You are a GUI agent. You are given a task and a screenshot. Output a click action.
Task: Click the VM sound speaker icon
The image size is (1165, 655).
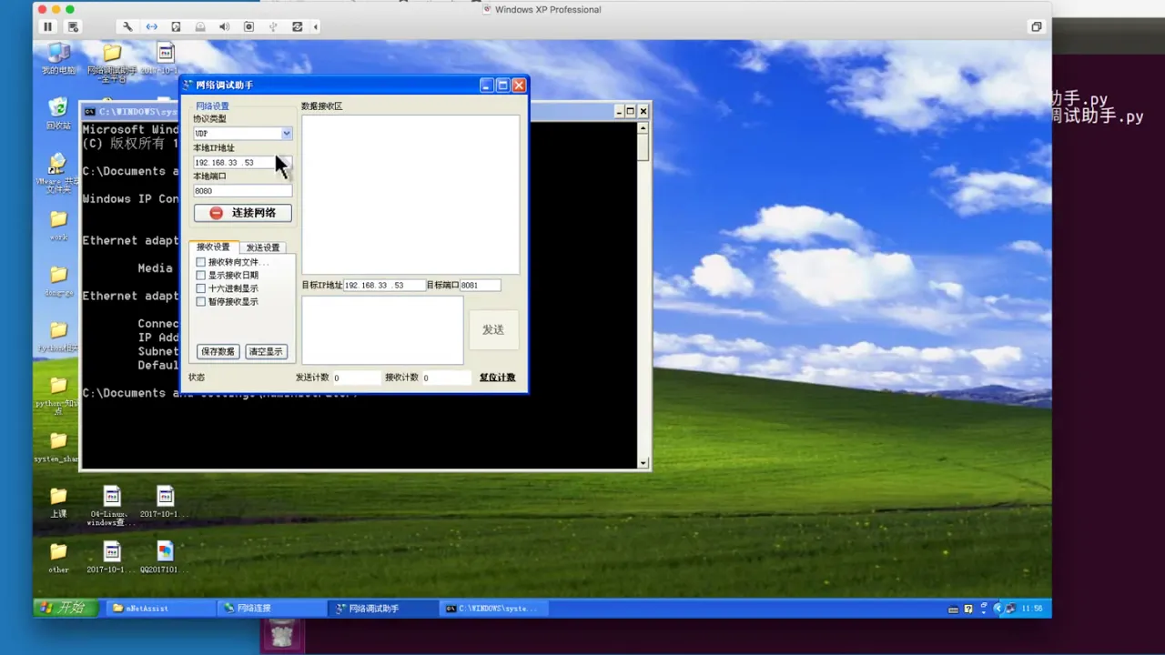tap(225, 27)
